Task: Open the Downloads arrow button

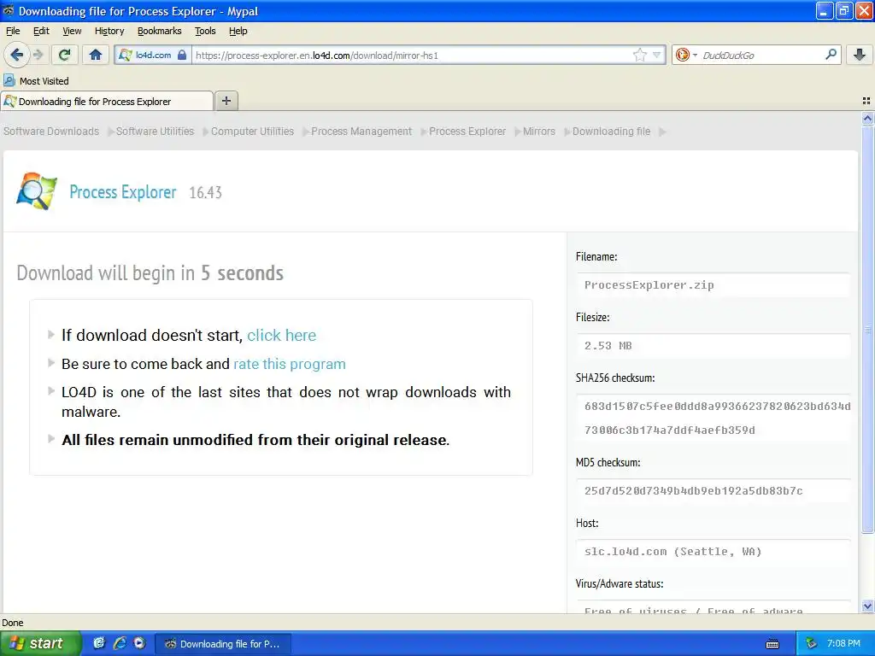Action: pos(860,55)
